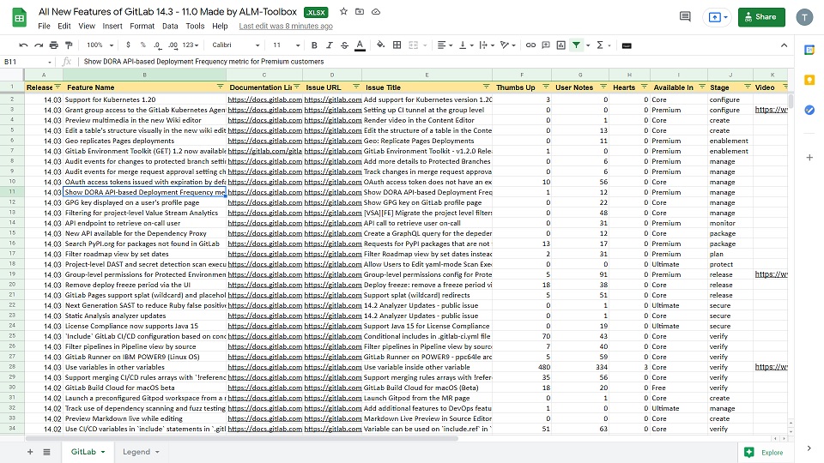Viewport: 824px width, 463px height.
Task: Switch to the Legend sheet tab
Action: [140, 452]
